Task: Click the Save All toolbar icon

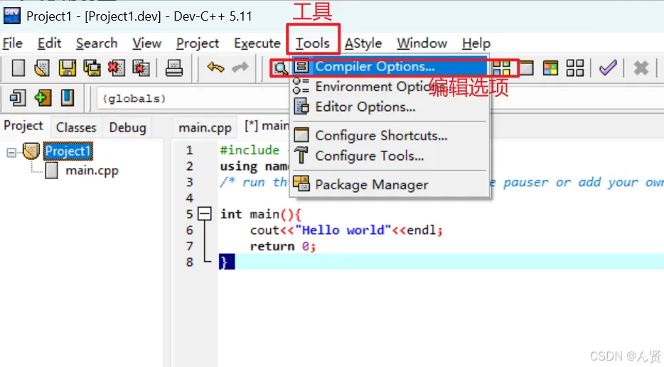Action: click(92, 68)
